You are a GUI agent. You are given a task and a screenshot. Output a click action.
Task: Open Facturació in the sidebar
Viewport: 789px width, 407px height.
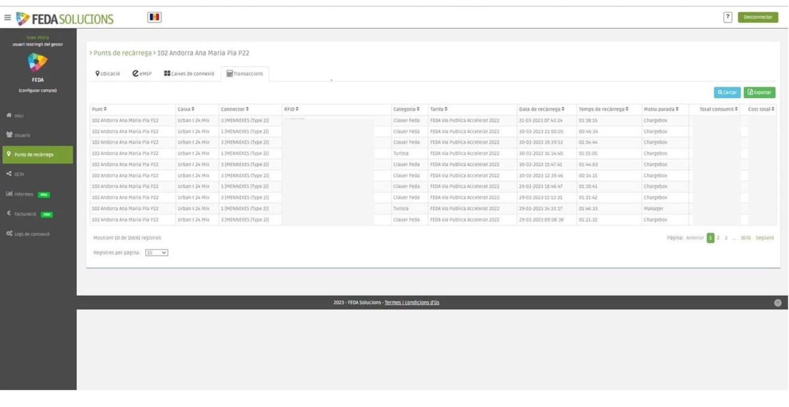point(25,214)
